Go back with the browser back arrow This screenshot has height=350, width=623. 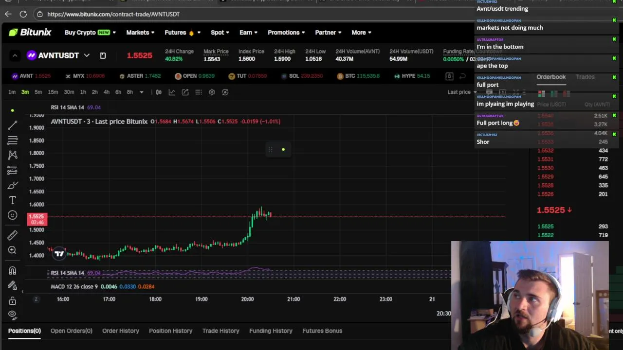[x=8, y=14]
